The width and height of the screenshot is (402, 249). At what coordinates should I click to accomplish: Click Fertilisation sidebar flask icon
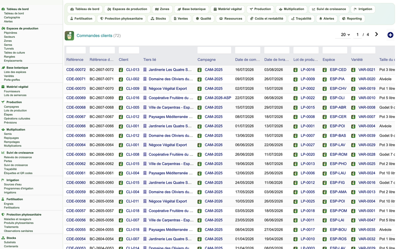(3, 199)
